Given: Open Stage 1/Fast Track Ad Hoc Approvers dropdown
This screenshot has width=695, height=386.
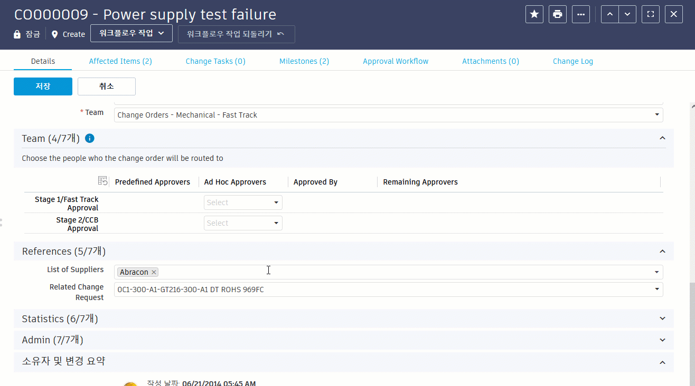Looking at the screenshot, I should [x=243, y=202].
